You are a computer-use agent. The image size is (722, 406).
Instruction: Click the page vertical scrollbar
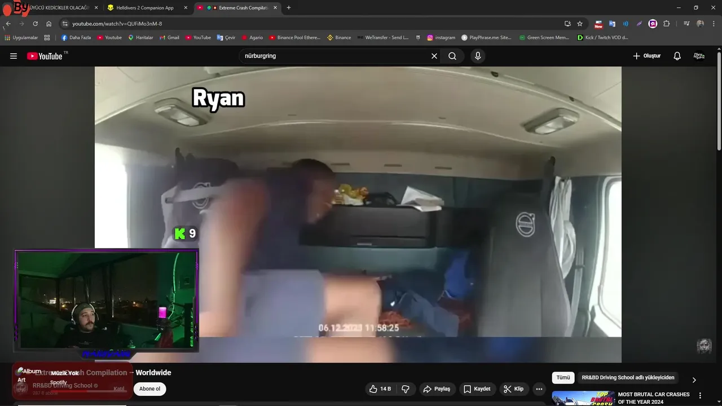(x=719, y=101)
